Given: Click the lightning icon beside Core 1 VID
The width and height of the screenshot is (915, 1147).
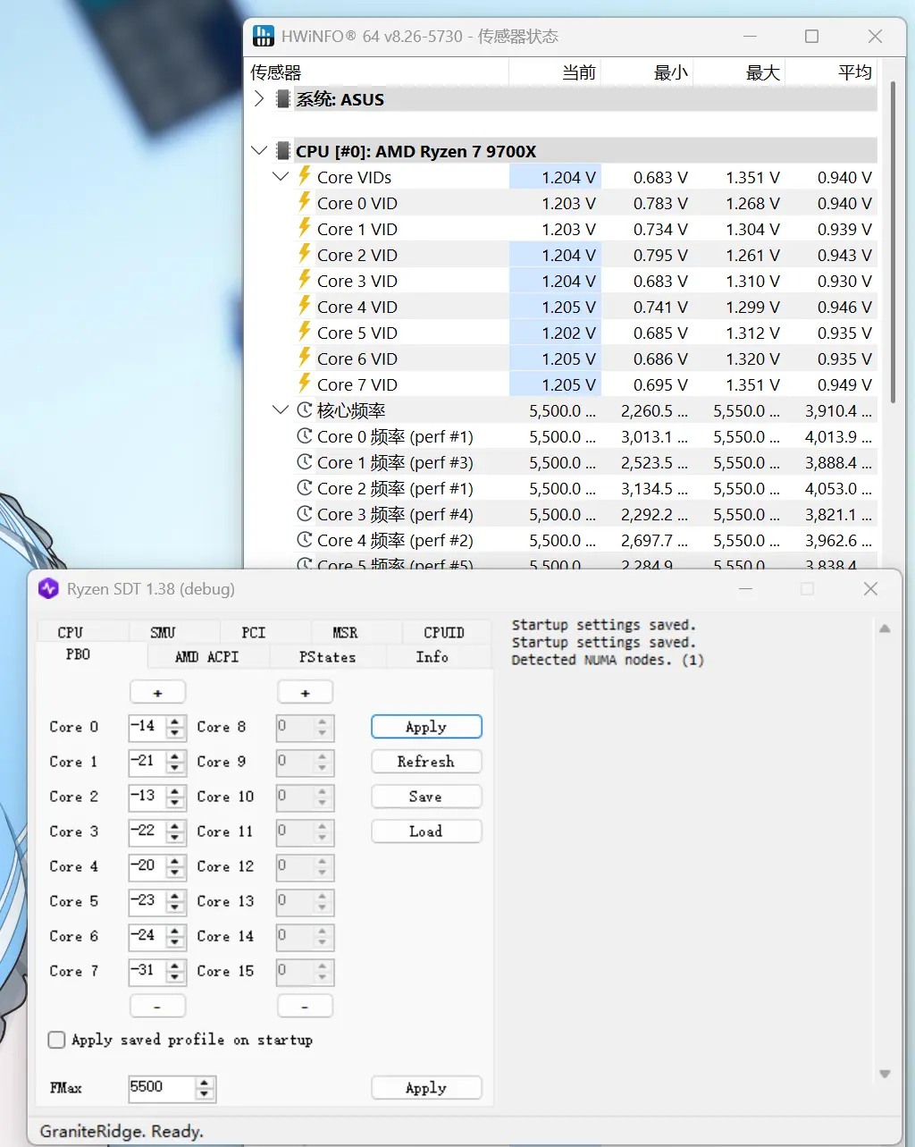Looking at the screenshot, I should (305, 228).
